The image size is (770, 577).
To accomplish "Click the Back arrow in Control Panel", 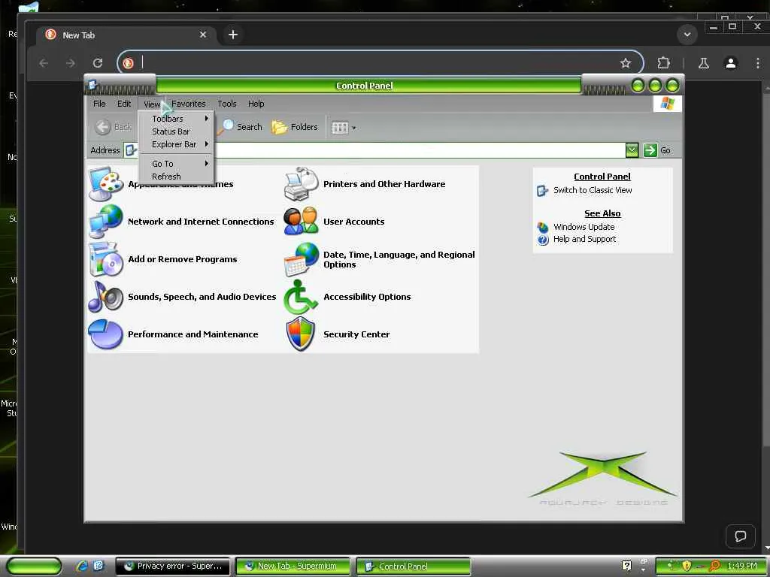I will click(102, 127).
